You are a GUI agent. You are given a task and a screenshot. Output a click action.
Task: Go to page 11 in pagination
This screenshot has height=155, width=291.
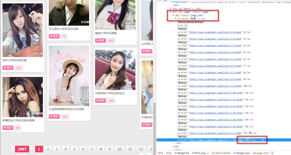point(130,149)
